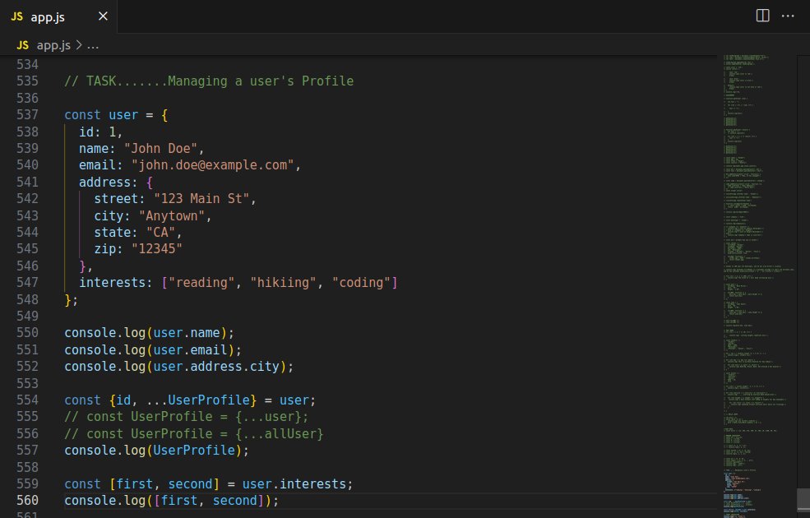Click line number 560
The width and height of the screenshot is (810, 518).
click(x=27, y=501)
